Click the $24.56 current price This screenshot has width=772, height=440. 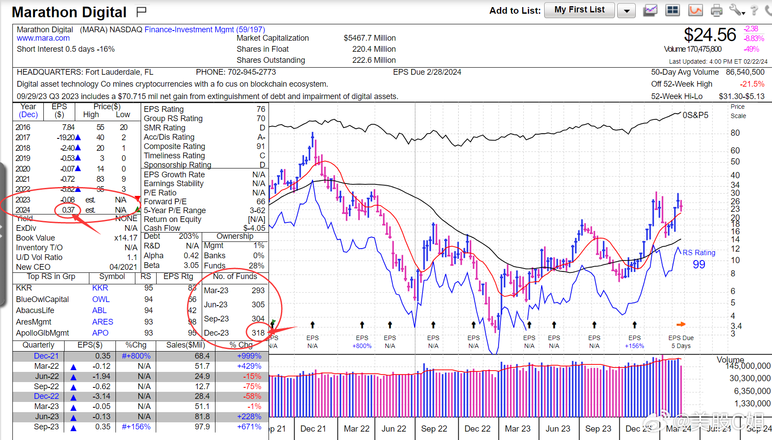pyautogui.click(x=710, y=35)
